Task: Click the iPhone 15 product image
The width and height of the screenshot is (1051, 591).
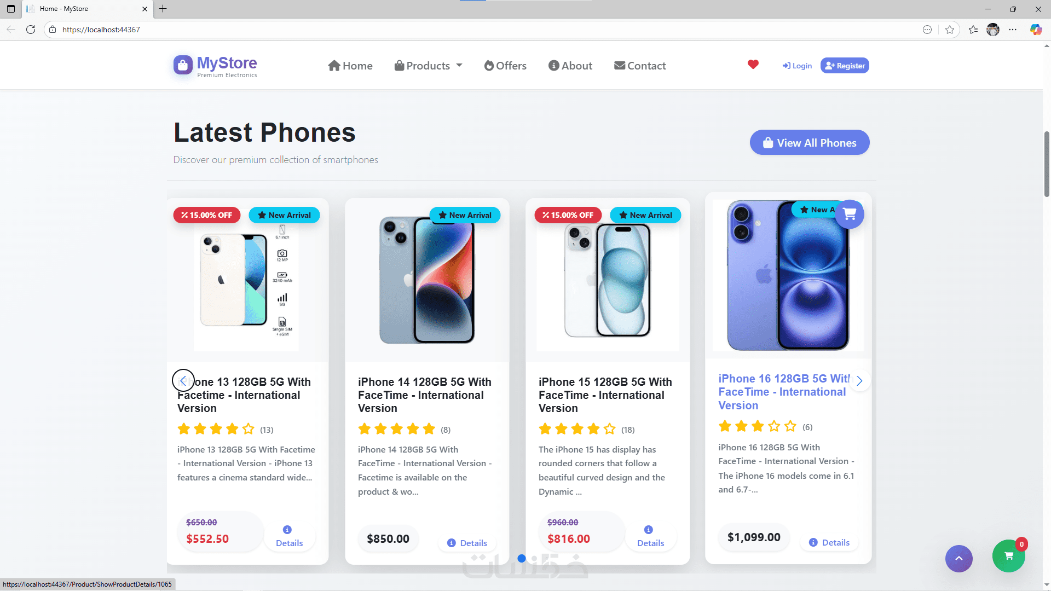Action: pyautogui.click(x=608, y=280)
